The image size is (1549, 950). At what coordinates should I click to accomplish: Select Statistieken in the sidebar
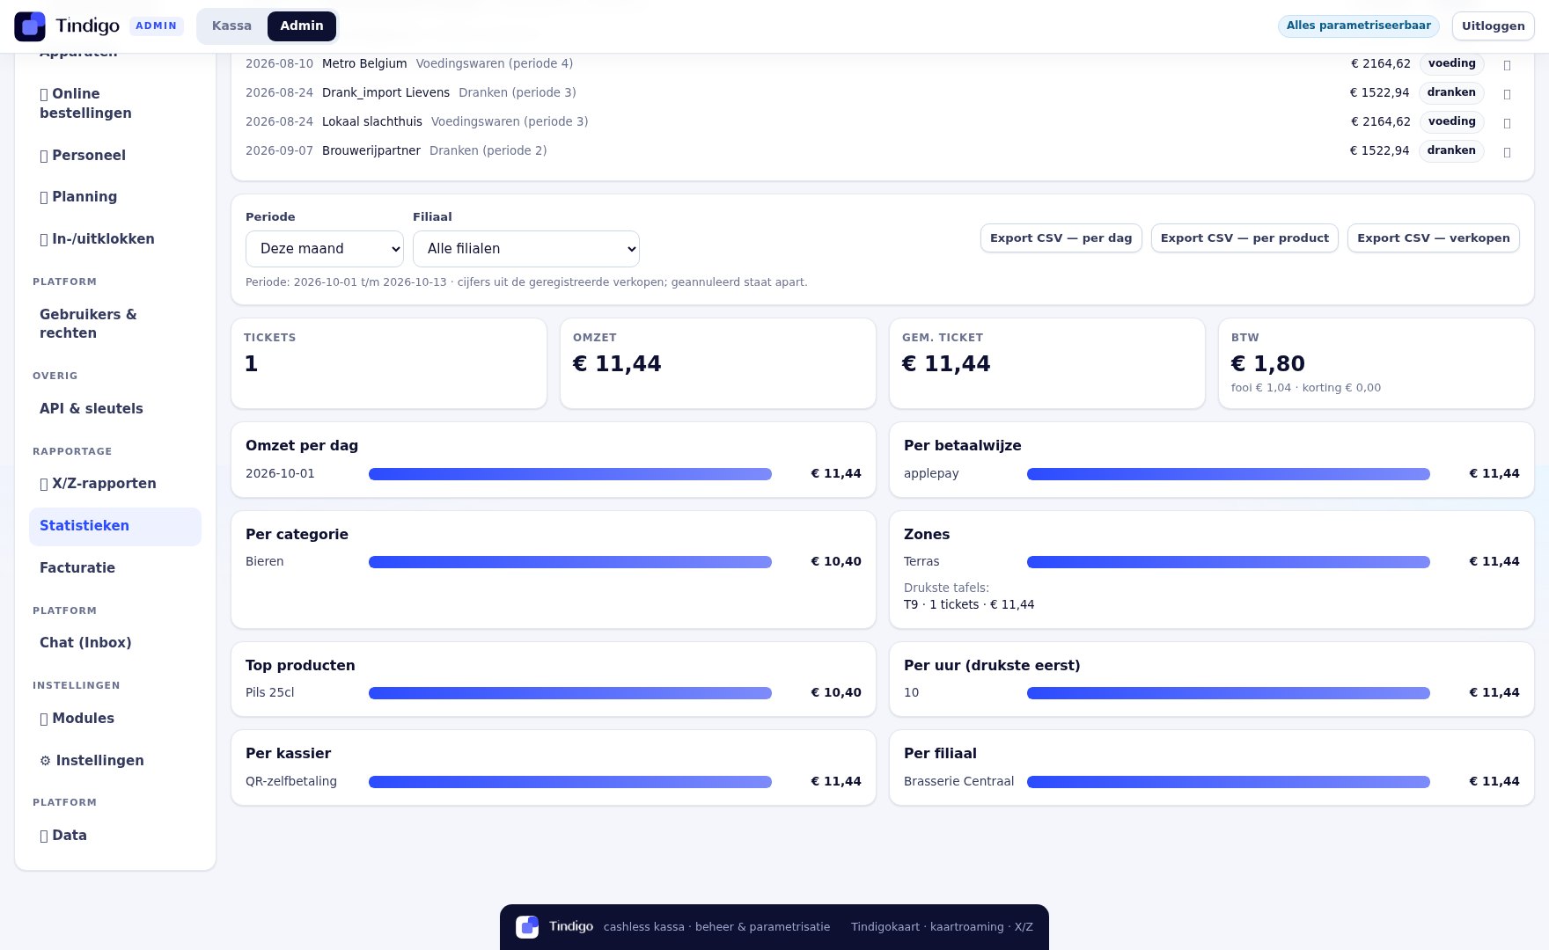[115, 526]
